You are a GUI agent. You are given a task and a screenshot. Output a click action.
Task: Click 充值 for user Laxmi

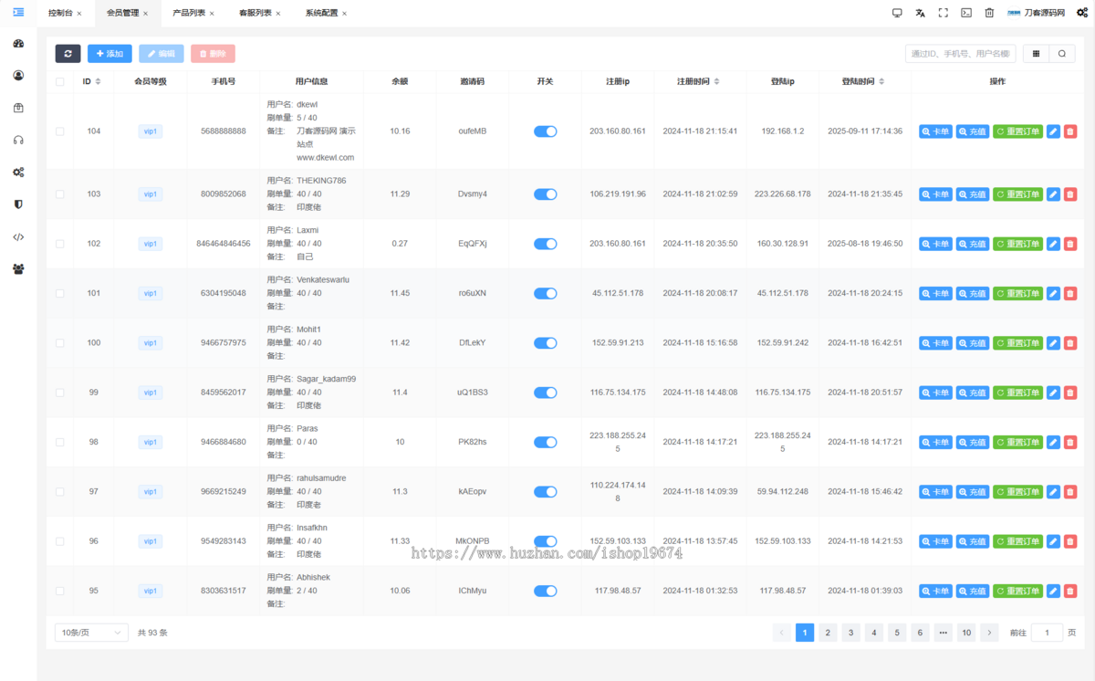(973, 244)
